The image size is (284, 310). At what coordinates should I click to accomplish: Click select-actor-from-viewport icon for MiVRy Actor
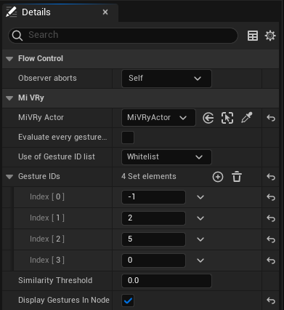coord(227,118)
